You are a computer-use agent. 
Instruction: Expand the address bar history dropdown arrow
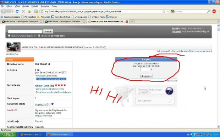pyautogui.click(x=167, y=11)
